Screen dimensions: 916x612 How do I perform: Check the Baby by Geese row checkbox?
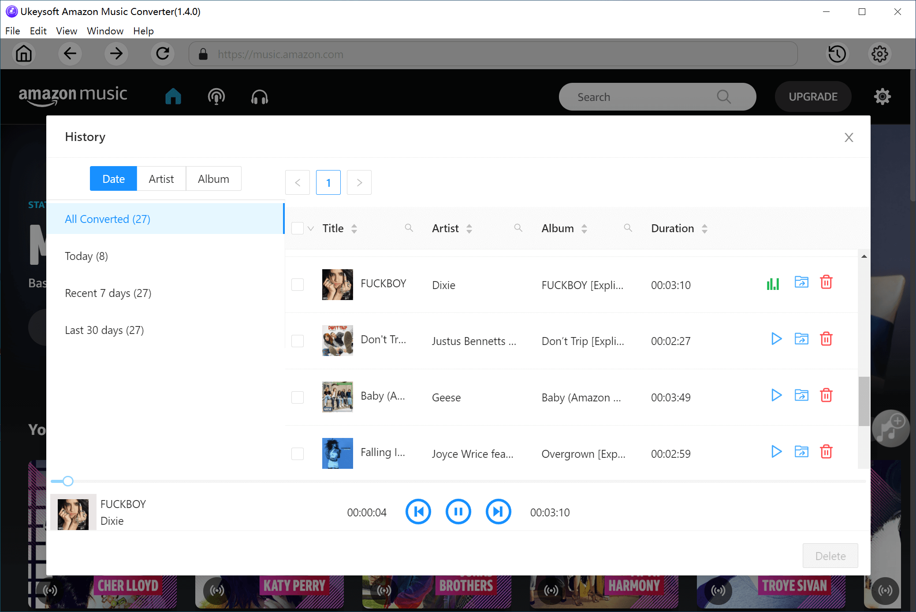click(x=298, y=397)
